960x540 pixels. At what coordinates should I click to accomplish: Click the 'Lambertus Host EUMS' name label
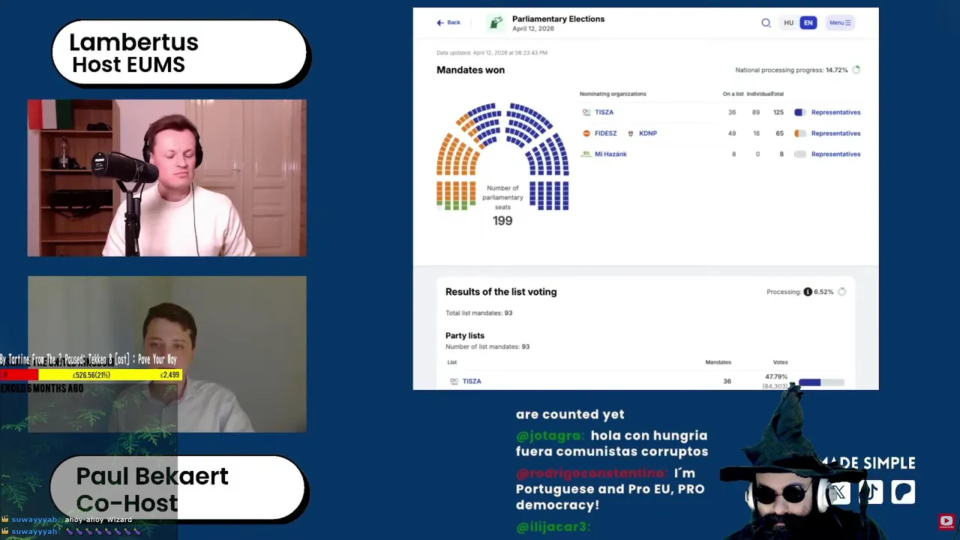click(x=178, y=52)
